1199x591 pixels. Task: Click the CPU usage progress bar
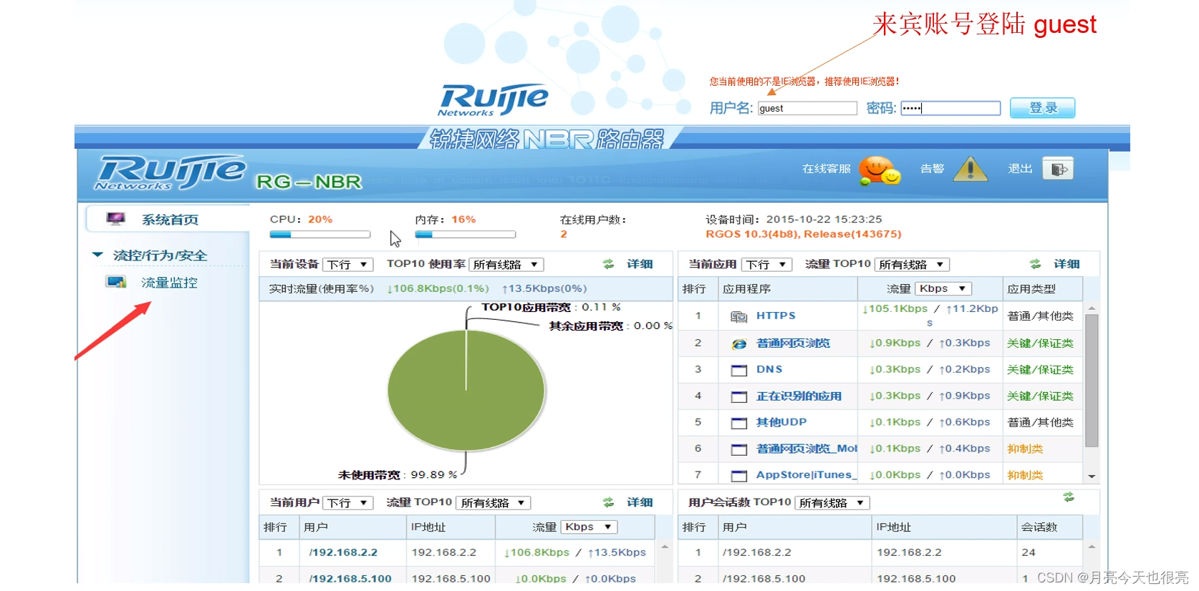[x=319, y=234]
